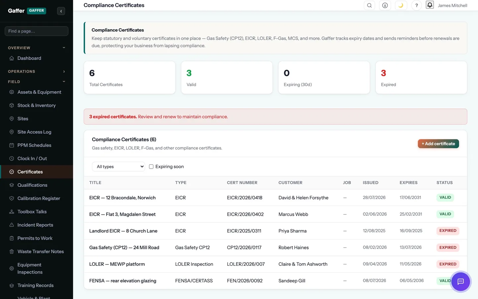This screenshot has height=299, width=478.
Task: Navigate to Permits to Work
Action: coord(37,238)
